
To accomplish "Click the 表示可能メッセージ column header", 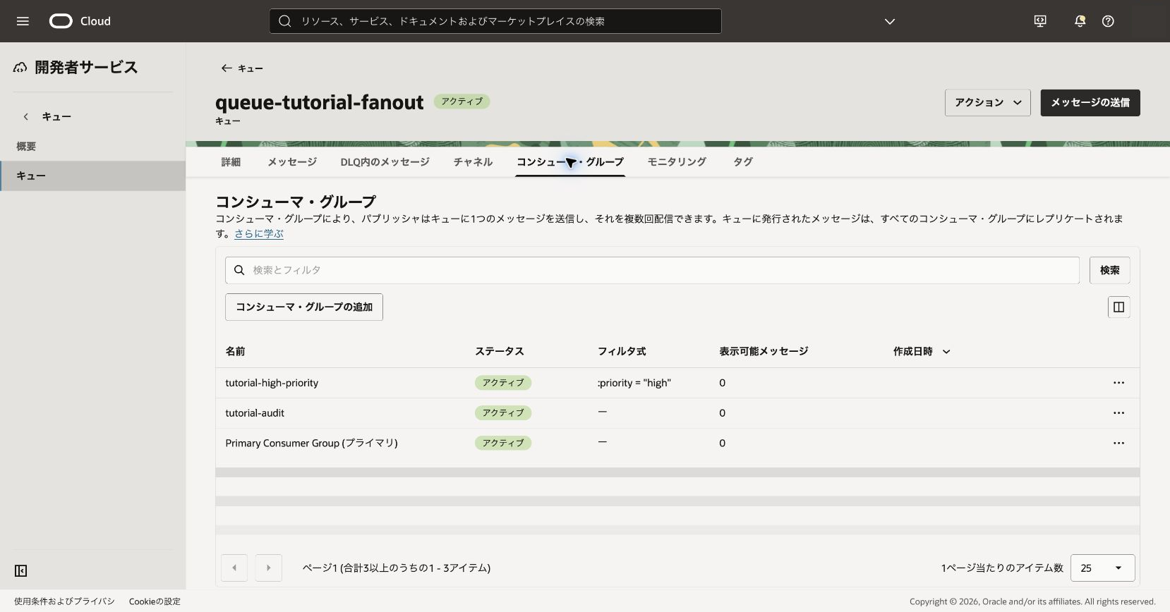I will coord(764,351).
